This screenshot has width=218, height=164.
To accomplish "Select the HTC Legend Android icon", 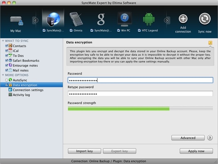I will [x=149, y=19].
